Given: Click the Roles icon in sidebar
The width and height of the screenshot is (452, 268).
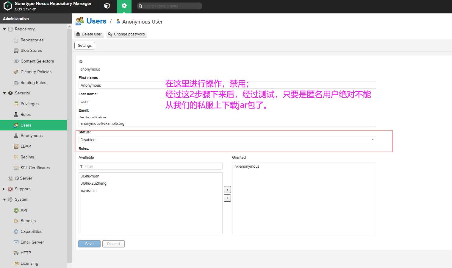Looking at the screenshot, I should point(16,114).
